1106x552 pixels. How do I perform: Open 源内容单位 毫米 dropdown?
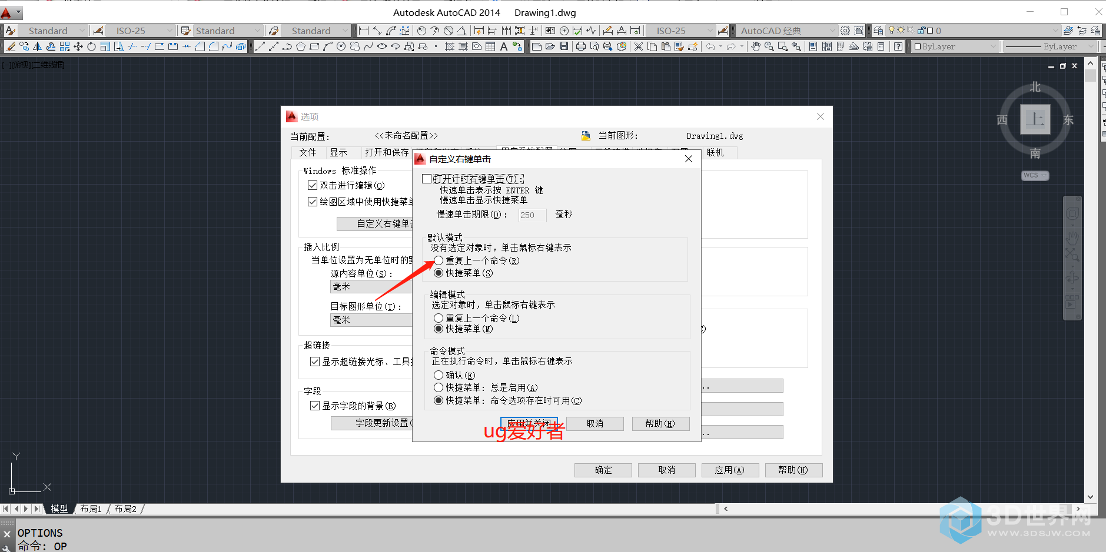pyautogui.click(x=371, y=286)
